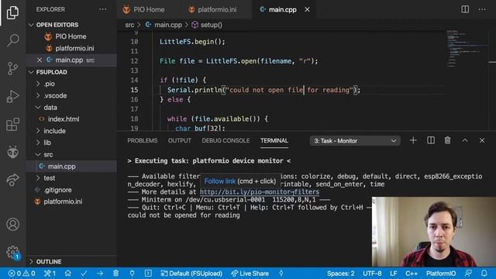Image resolution: width=496 pixels, height=279 pixels.
Task: Maximize the panel with up chevron
Action: [465, 140]
